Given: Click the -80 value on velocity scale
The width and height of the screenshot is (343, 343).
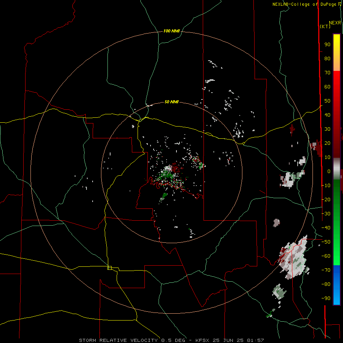Looking at the screenshot, I should [326, 284].
